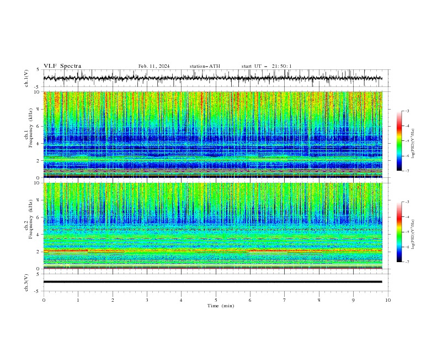Click the 'ch.1(V)' waveform axis label
The height and width of the screenshot is (337, 437).
click(x=26, y=78)
